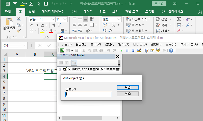The image size is (203, 121).
Task: Open the number format dropdown 일반
Action: 119,19
